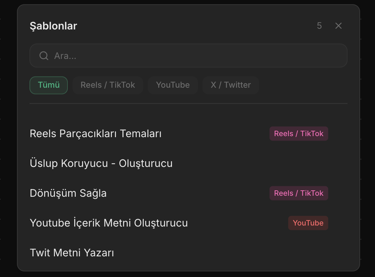Click the Reels / TikTok badge beside Dönüşüm Sağla
This screenshot has width=375, height=277.
299,193
